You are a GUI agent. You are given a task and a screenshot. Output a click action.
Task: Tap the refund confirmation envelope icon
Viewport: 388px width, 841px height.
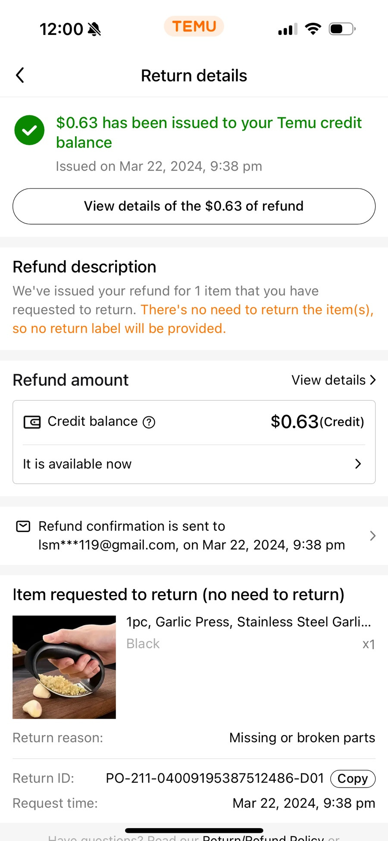pyautogui.click(x=23, y=526)
